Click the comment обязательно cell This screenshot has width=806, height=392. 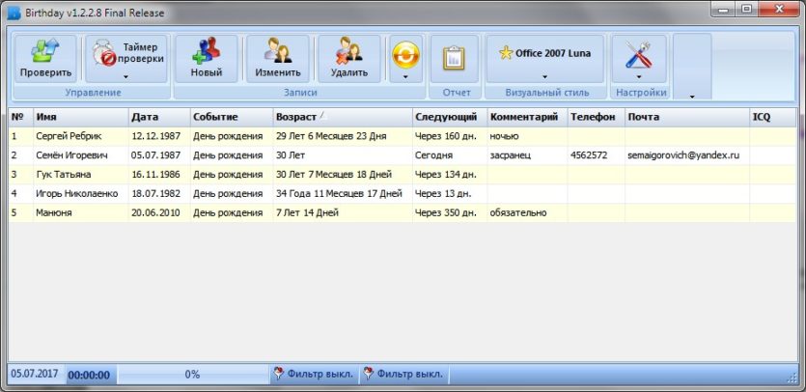click(x=527, y=213)
